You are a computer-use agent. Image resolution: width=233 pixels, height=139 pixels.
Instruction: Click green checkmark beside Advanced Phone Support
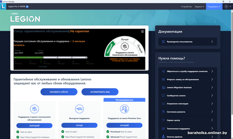click(108, 137)
